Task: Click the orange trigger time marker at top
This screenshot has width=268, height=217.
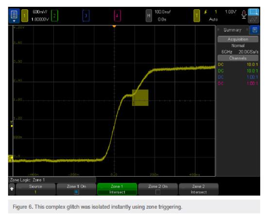Action: (114, 26)
